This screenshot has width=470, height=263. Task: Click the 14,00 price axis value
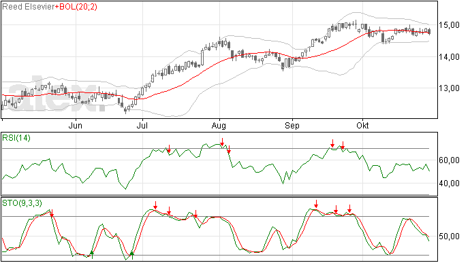(x=449, y=57)
